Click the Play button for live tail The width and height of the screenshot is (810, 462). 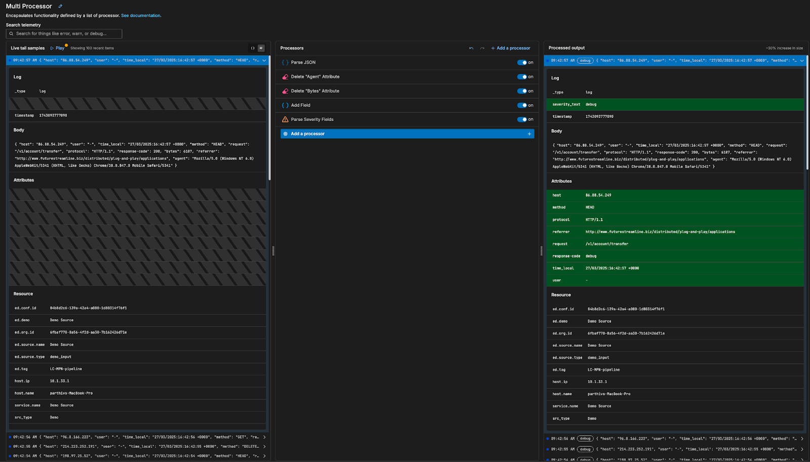(x=57, y=48)
